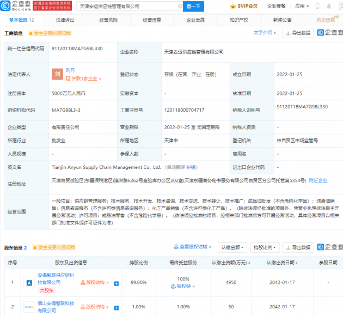Open 股权链 link under 100%

(183, 286)
